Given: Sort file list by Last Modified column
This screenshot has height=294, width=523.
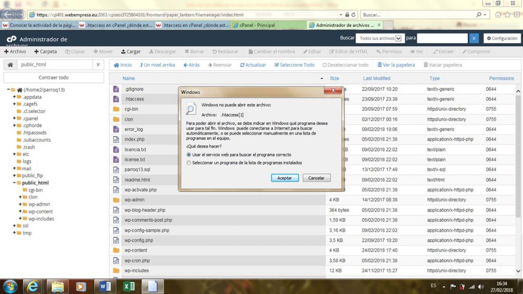Looking at the screenshot, I should coord(376,78).
